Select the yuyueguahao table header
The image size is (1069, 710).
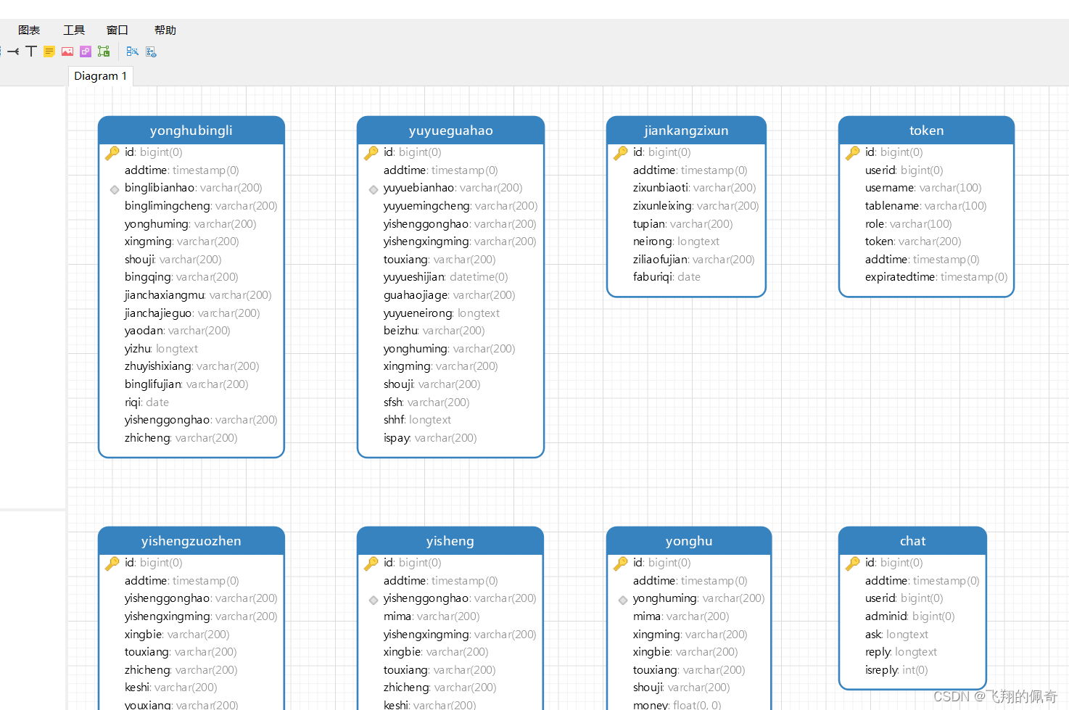point(450,131)
